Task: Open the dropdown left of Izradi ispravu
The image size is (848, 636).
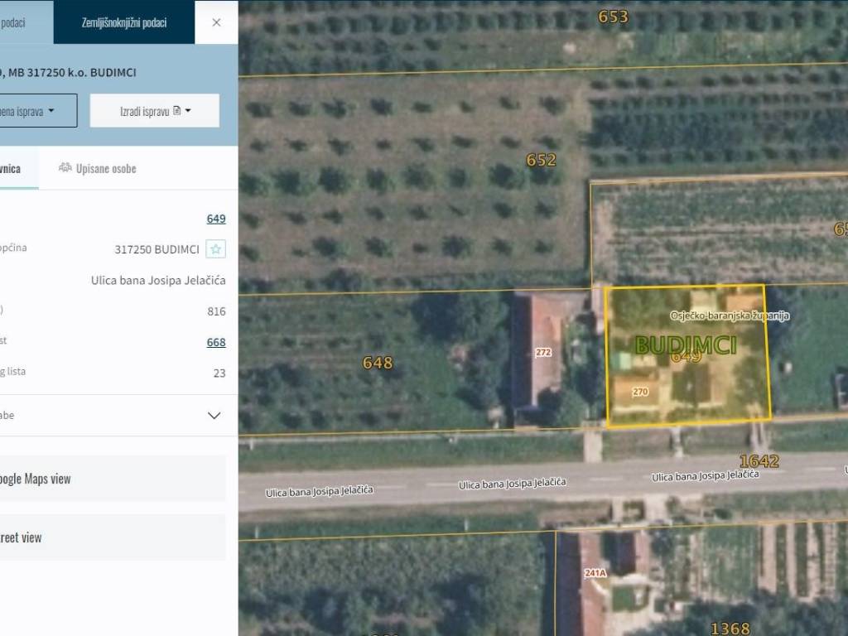Action: 38,110
